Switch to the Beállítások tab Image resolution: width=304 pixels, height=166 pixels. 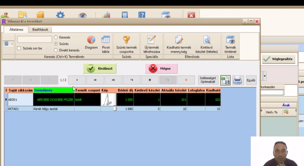tap(40, 29)
